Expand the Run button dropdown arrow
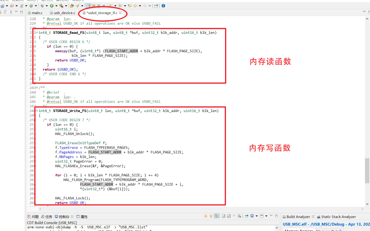 coord(56,6)
